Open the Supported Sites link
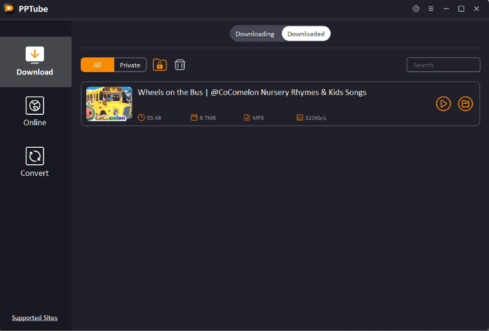Viewport: 489px width, 331px height. [35, 318]
